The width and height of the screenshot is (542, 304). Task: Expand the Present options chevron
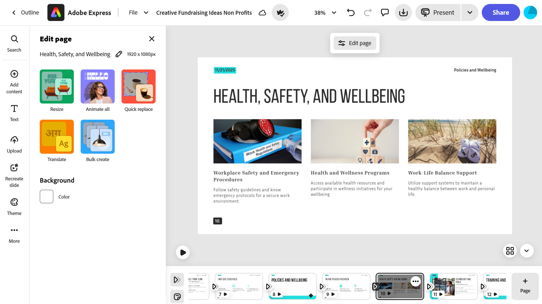(470, 12)
